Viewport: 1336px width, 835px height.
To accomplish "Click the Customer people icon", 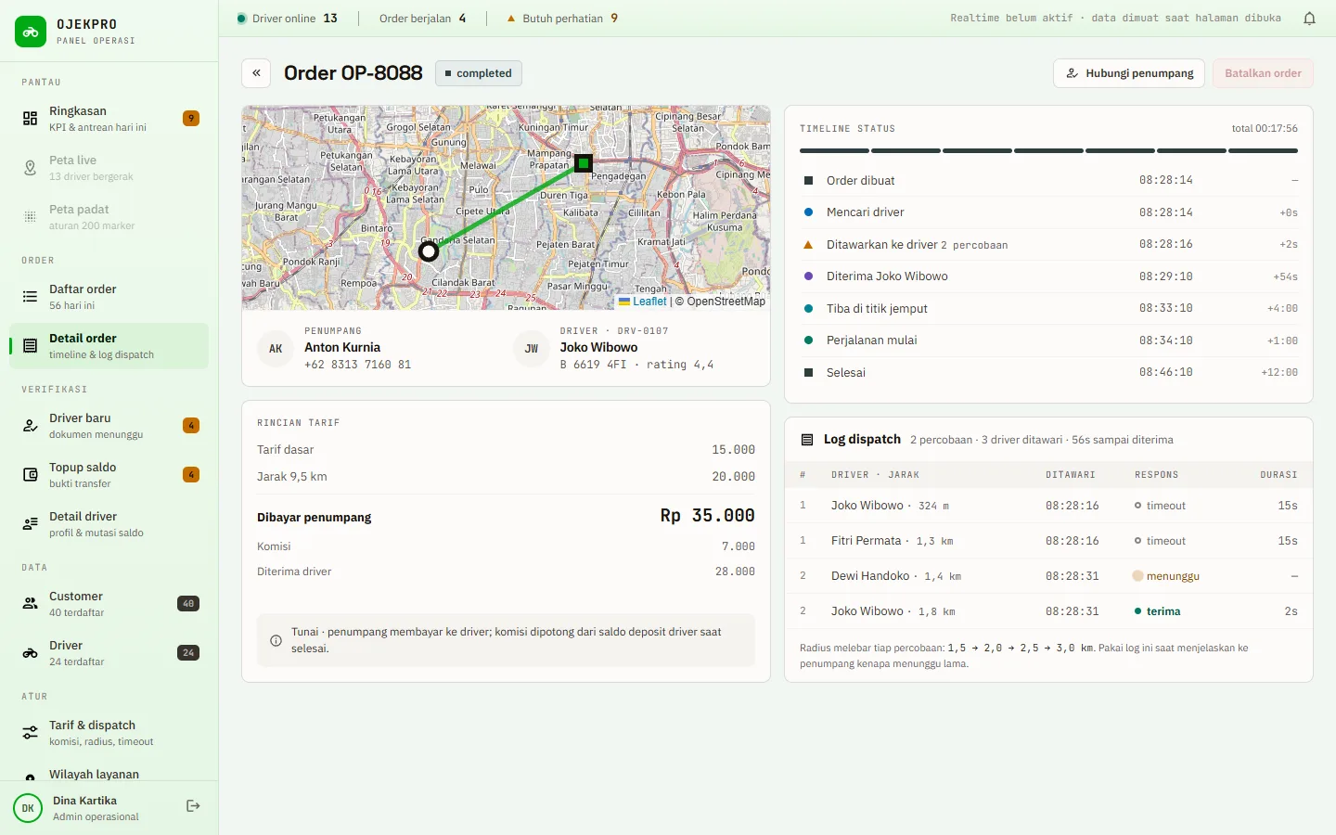I will pos(31,604).
